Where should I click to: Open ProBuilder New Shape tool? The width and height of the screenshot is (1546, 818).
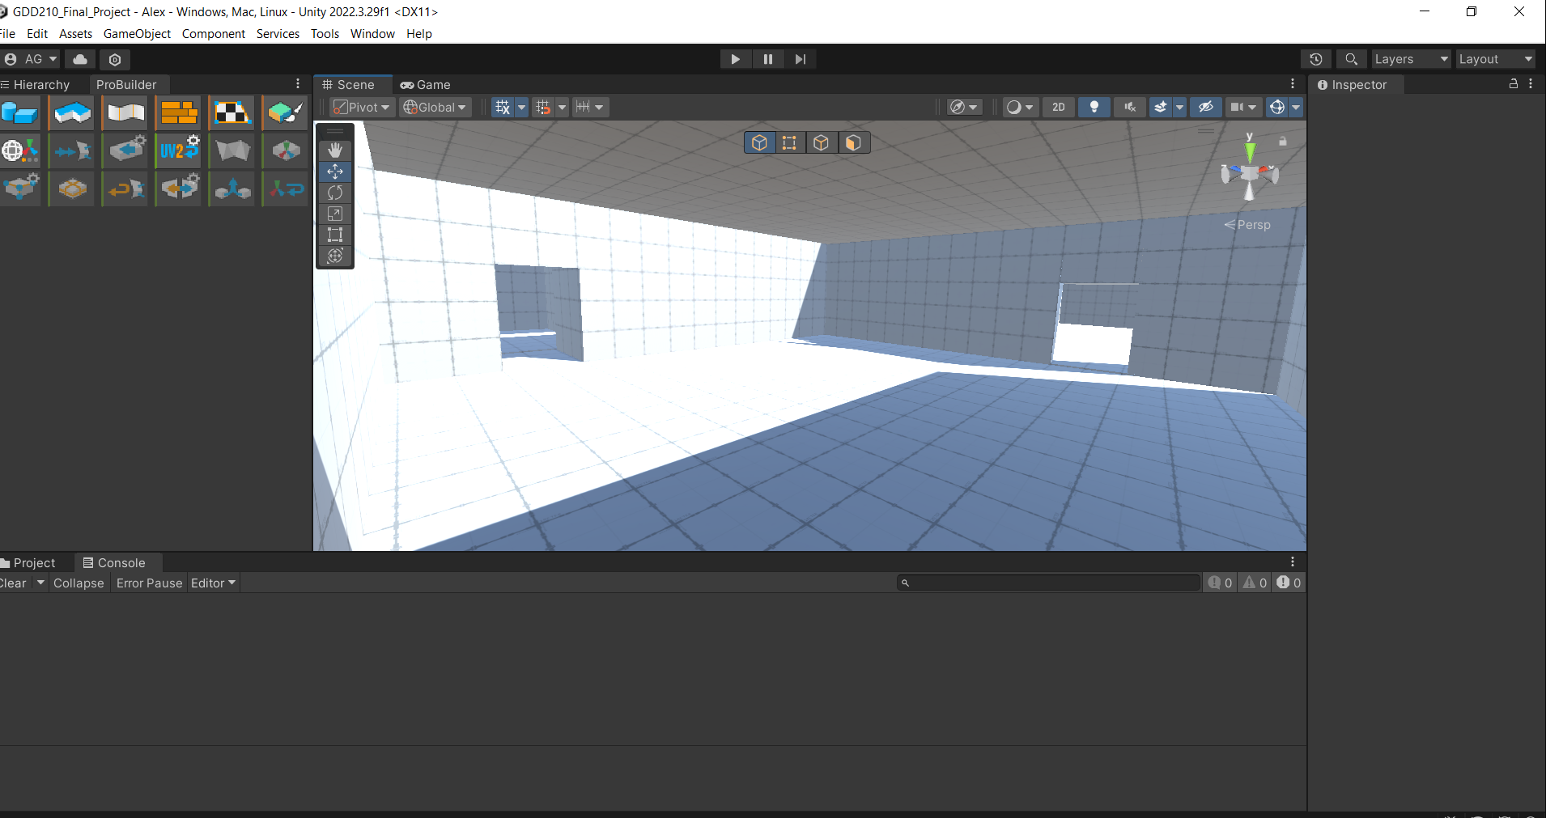20,113
